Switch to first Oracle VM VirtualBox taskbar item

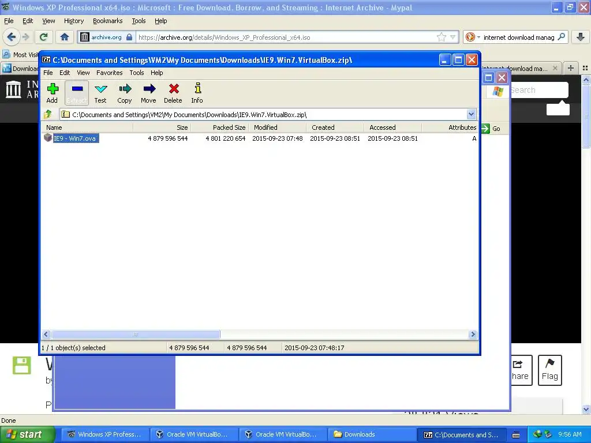pyautogui.click(x=194, y=434)
